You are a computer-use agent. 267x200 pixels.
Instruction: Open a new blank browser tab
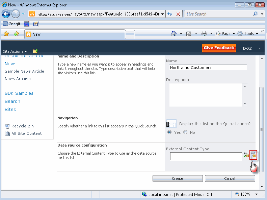130,34
